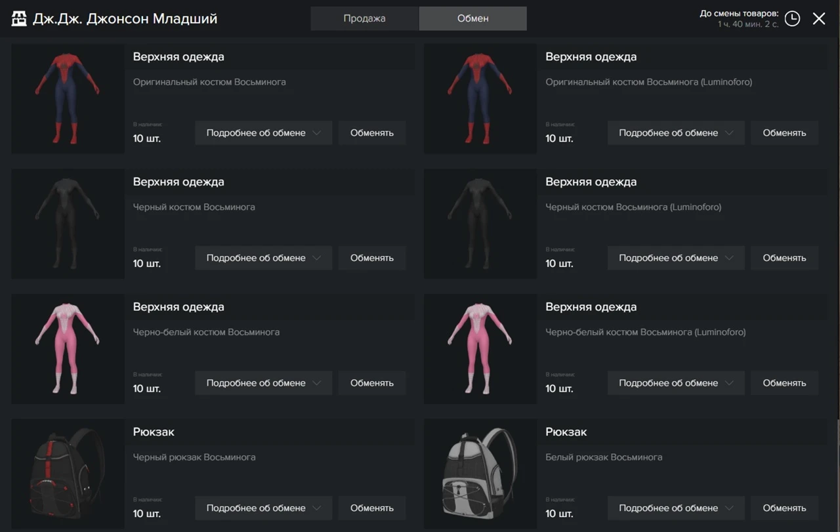
Task: Select the Черный рюкзак Восьминога backpack image
Action: (x=68, y=474)
